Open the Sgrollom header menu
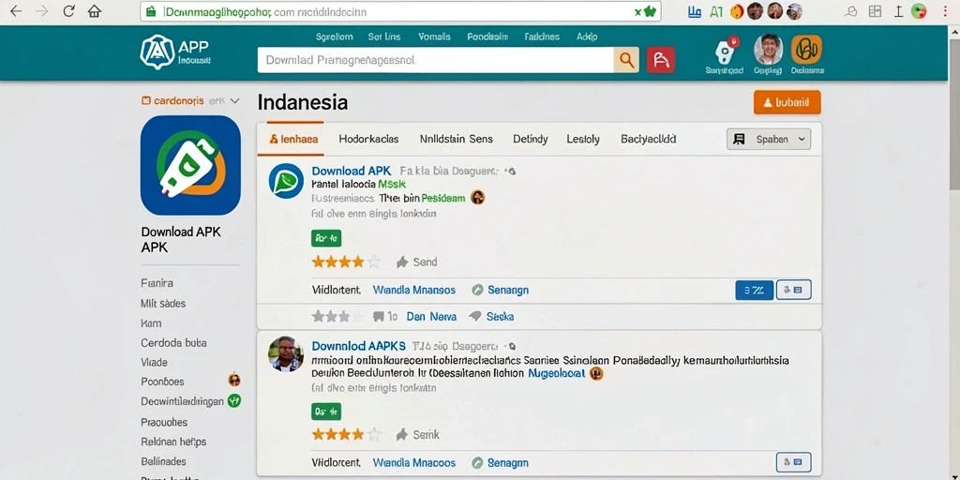This screenshot has width=960, height=480. point(335,37)
